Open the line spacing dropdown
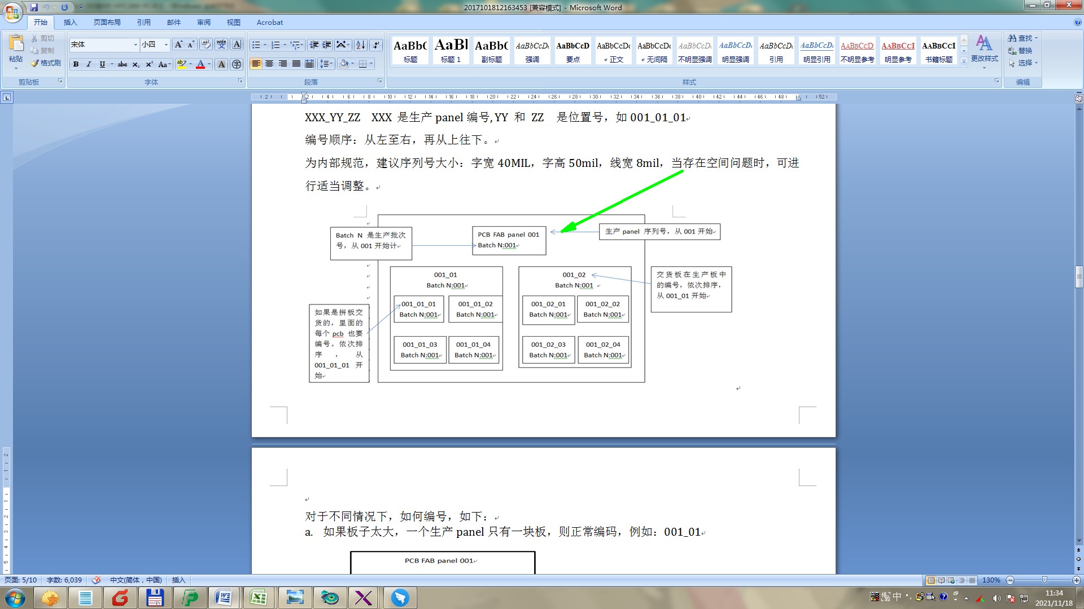 coord(326,64)
